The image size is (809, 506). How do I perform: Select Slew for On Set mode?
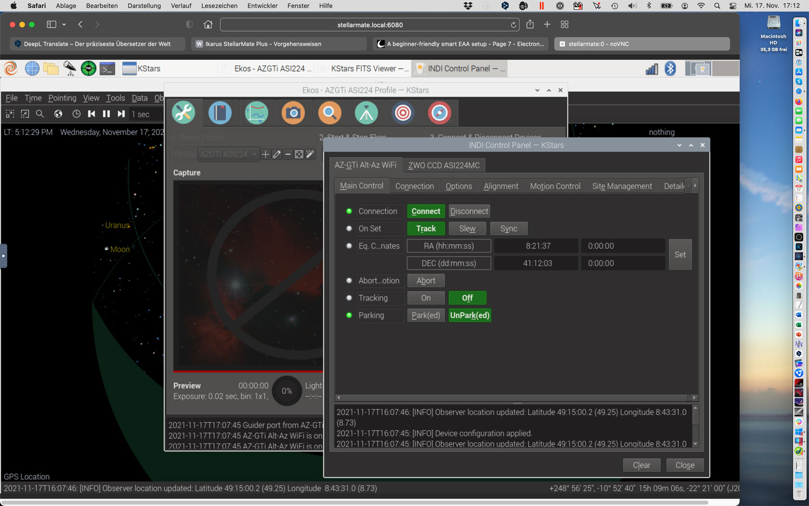click(467, 228)
